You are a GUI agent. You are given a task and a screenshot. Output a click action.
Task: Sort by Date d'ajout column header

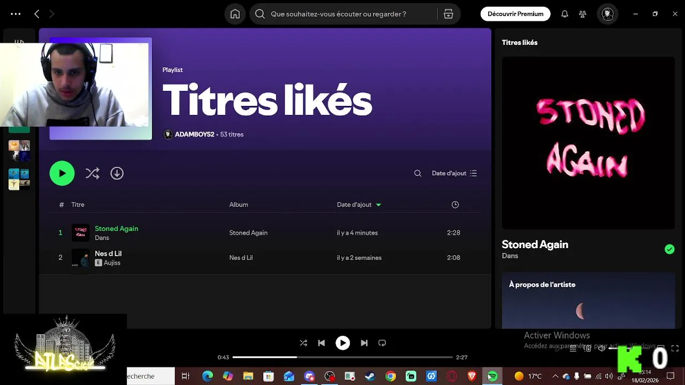(359, 205)
